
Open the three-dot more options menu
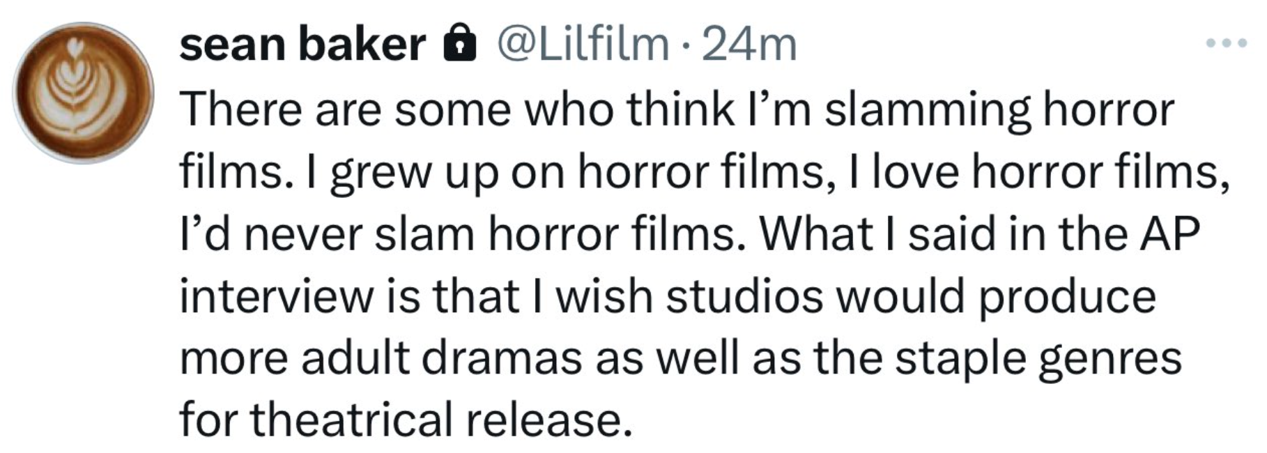[1227, 43]
